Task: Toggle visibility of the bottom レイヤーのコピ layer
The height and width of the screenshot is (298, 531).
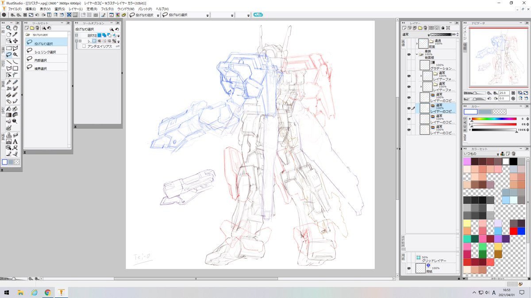Action: (409, 130)
